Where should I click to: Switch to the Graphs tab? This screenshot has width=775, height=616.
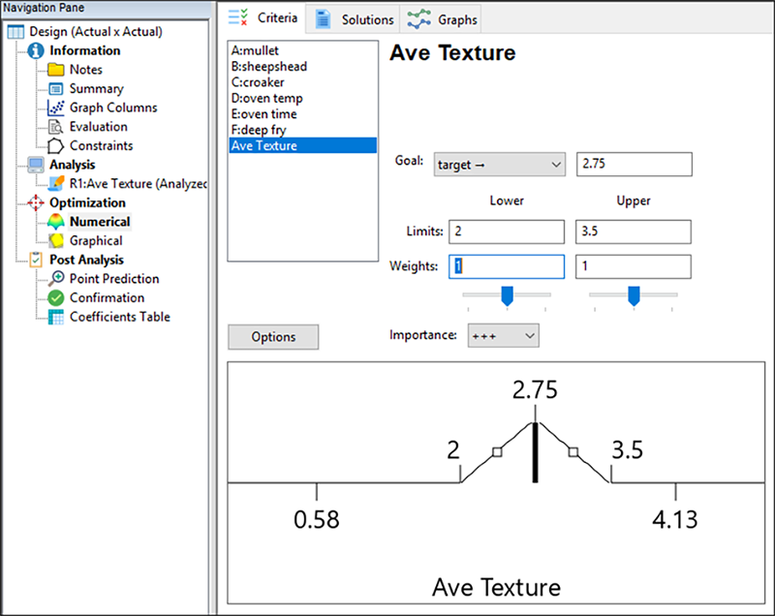443,19
